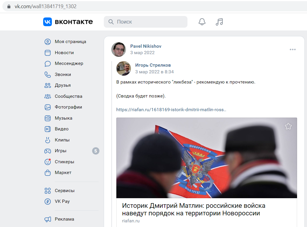The width and height of the screenshot is (307, 227).
Task: Open Сервисы menu item
Action: point(65,191)
